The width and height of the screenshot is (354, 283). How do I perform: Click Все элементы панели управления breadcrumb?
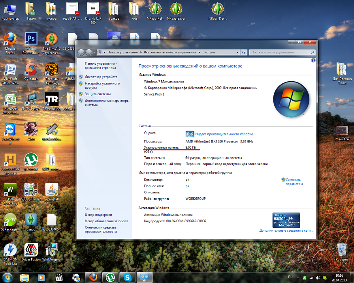point(170,52)
